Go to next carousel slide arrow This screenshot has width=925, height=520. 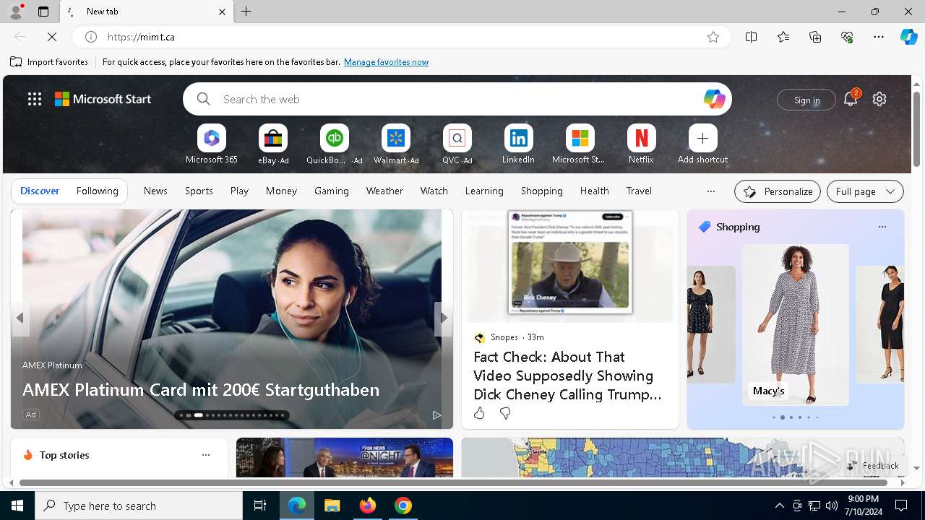443,318
